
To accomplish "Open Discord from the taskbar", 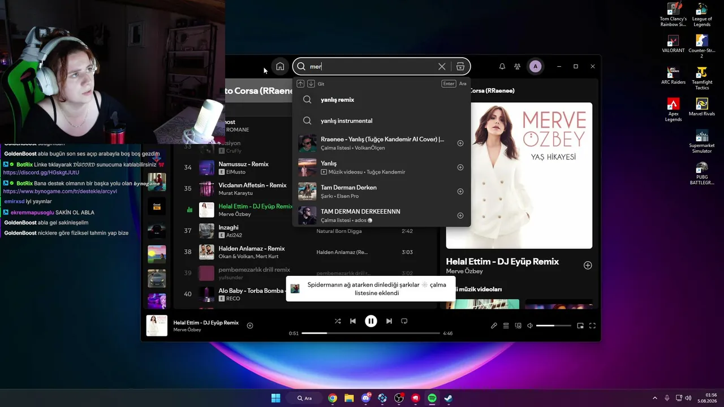I will pos(366,398).
